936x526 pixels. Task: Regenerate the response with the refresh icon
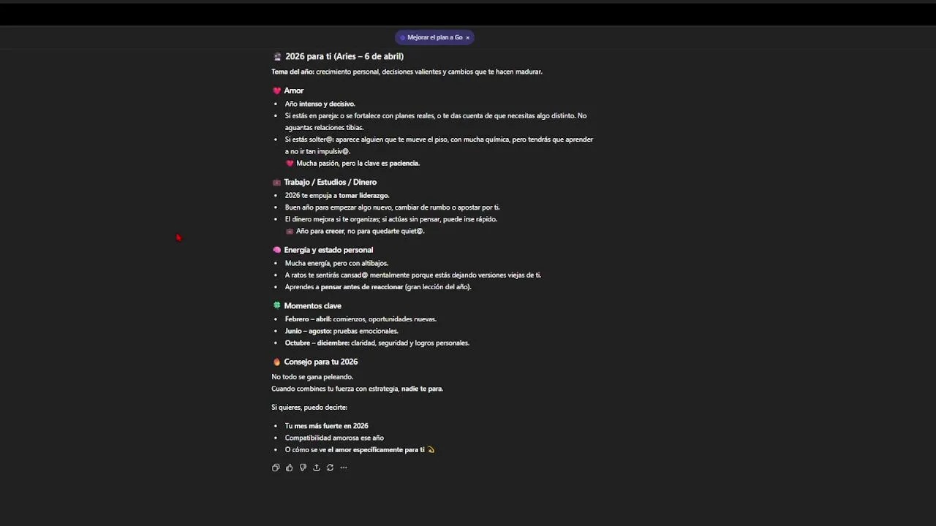[330, 468]
